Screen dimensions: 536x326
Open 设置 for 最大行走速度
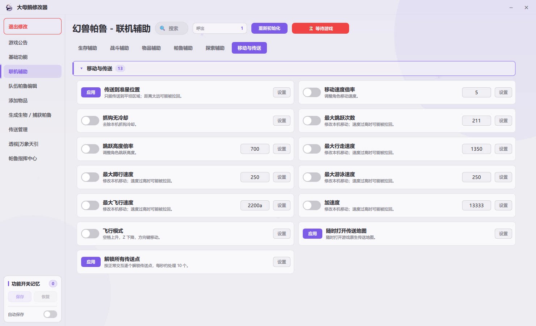tap(503, 149)
